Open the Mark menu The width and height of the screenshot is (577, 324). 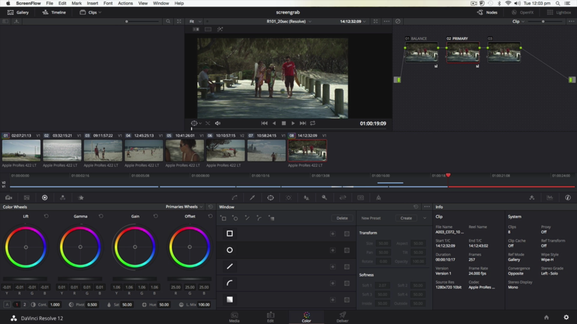[x=76, y=3]
